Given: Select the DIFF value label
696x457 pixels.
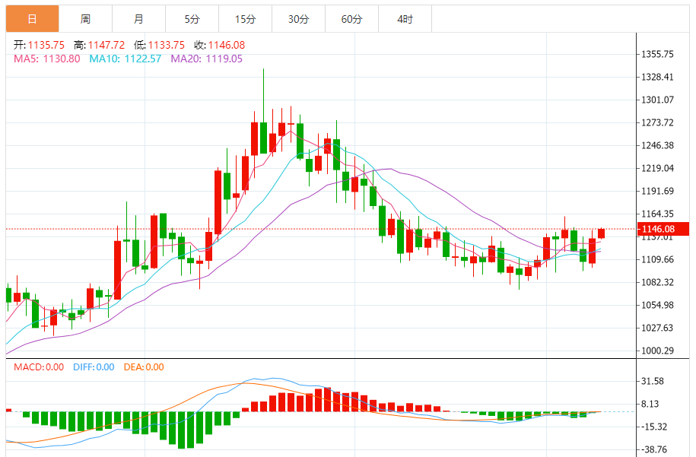Looking at the screenshot, I should pyautogui.click(x=94, y=367).
